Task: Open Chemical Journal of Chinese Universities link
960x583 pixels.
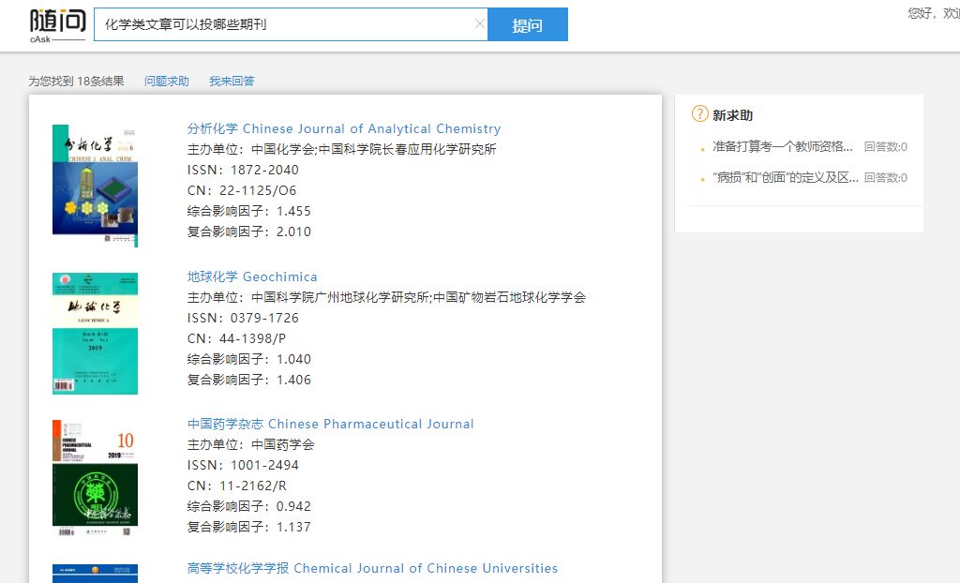Action: point(372,569)
